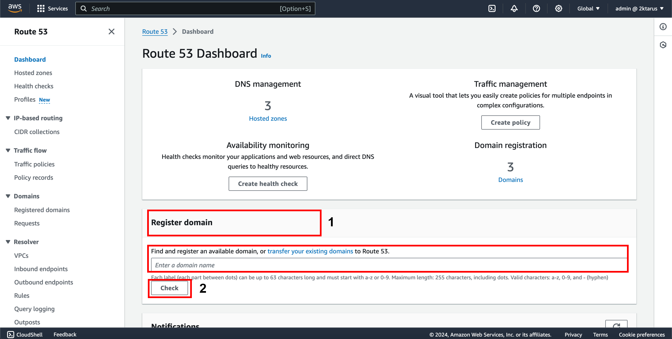The width and height of the screenshot is (672, 339).
Task: Focus the Enter a domain name field
Action: [x=389, y=265]
